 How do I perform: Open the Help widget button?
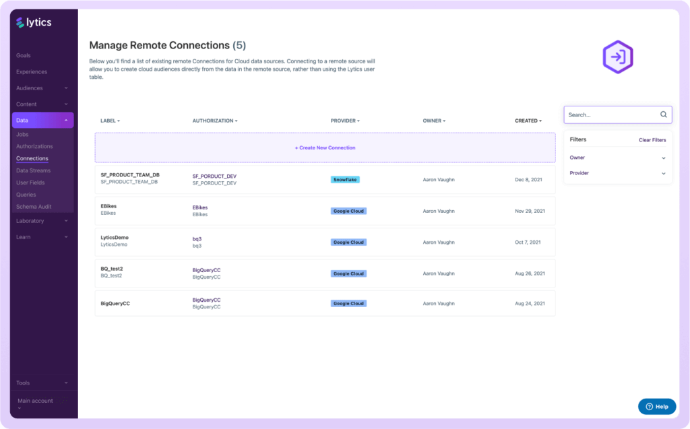[657, 406]
